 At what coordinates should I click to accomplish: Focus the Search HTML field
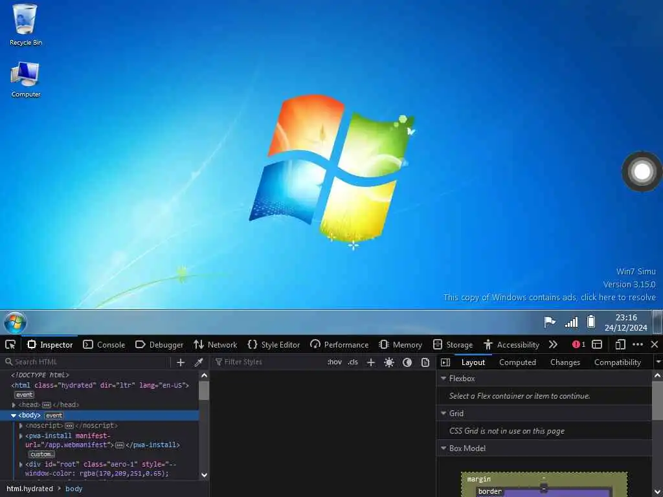pyautogui.click(x=87, y=362)
